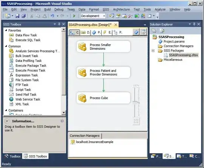Collapse the SSIS Packages folder node
Viewport: 204px width, 168px height.
pos(153,51)
